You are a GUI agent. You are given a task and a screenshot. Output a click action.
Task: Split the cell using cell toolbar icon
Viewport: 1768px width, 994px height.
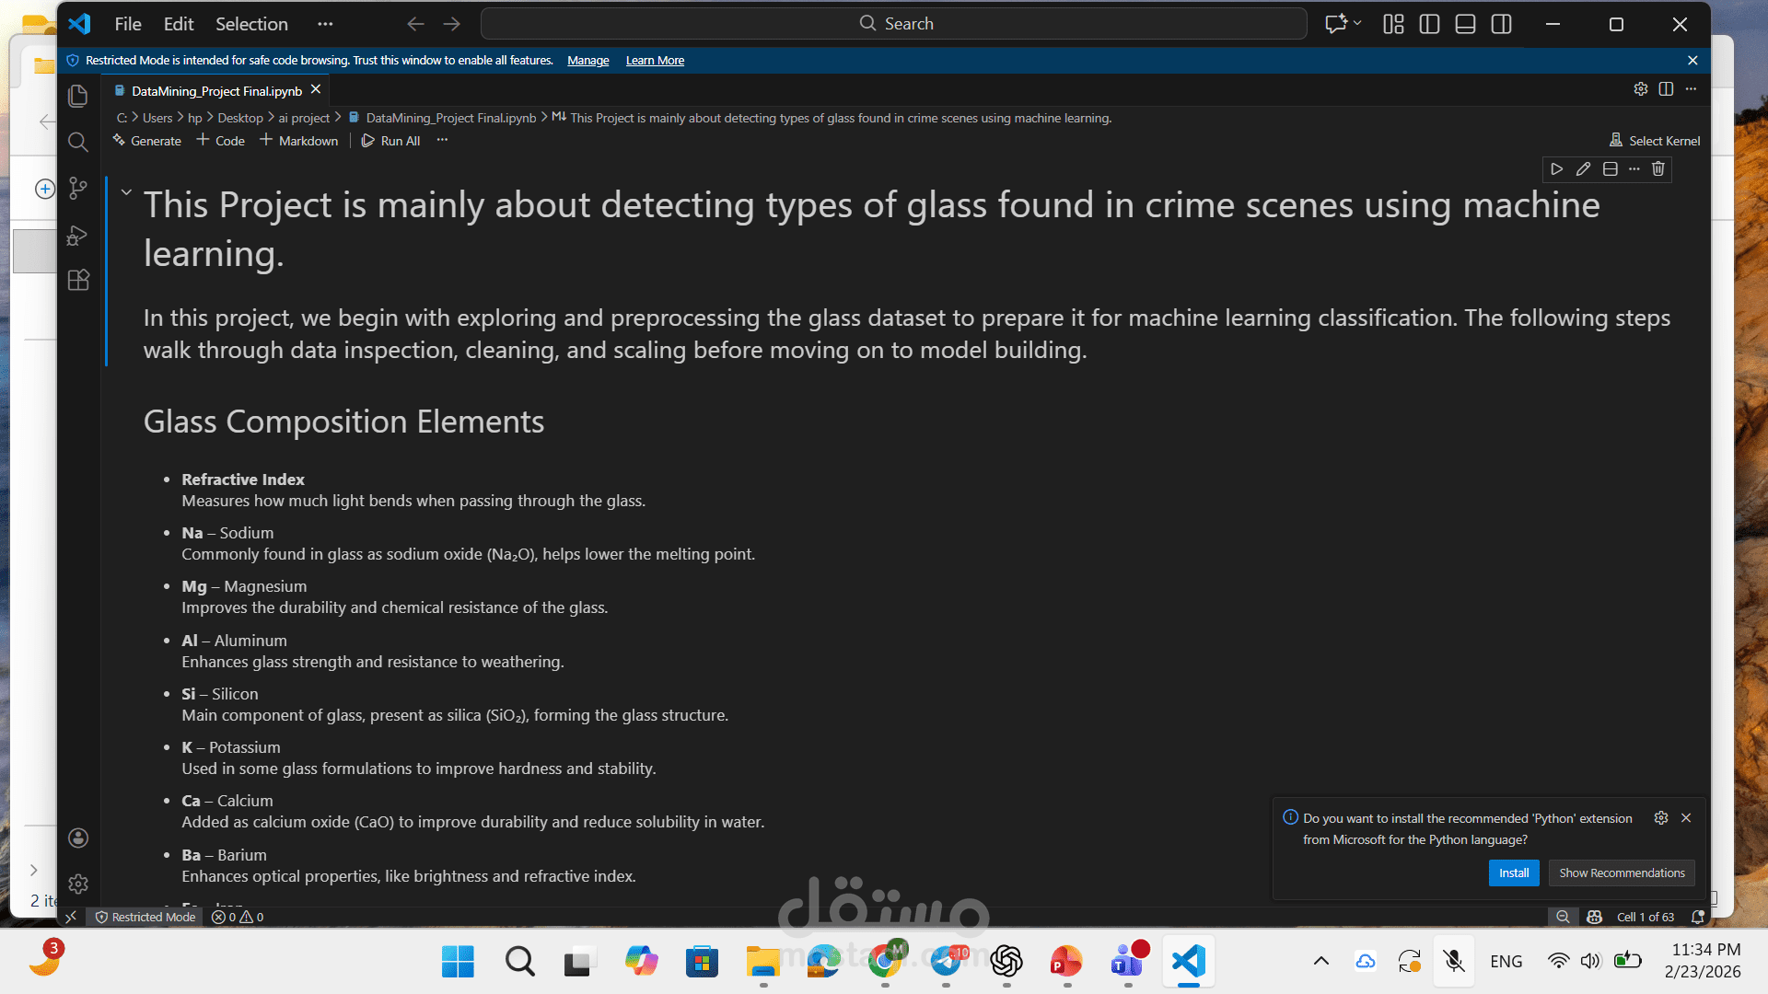click(x=1610, y=169)
